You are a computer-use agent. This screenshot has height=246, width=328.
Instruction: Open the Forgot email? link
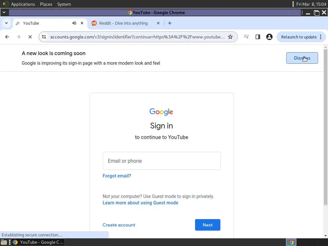pyautogui.click(x=117, y=176)
